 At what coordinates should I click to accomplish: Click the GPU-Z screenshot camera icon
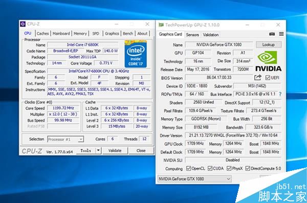272,34
